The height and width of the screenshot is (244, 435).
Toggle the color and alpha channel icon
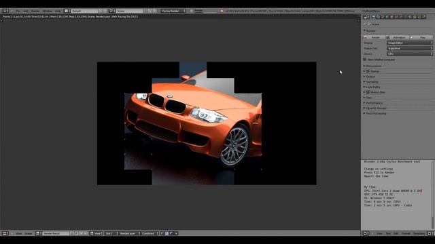click(162, 233)
